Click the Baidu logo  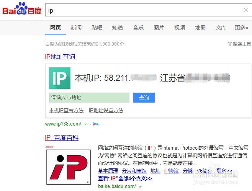click(22, 8)
